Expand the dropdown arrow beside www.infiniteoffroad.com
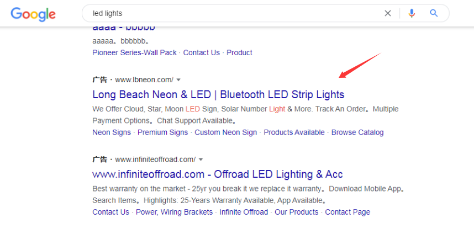 pyautogui.click(x=201, y=160)
